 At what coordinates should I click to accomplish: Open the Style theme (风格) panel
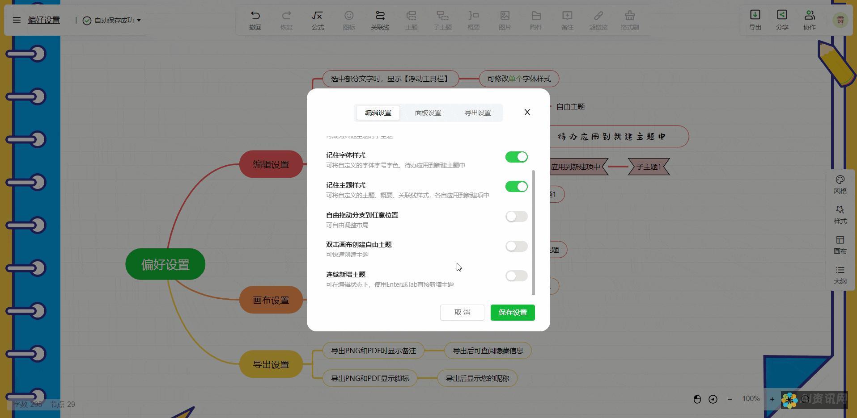[840, 184]
